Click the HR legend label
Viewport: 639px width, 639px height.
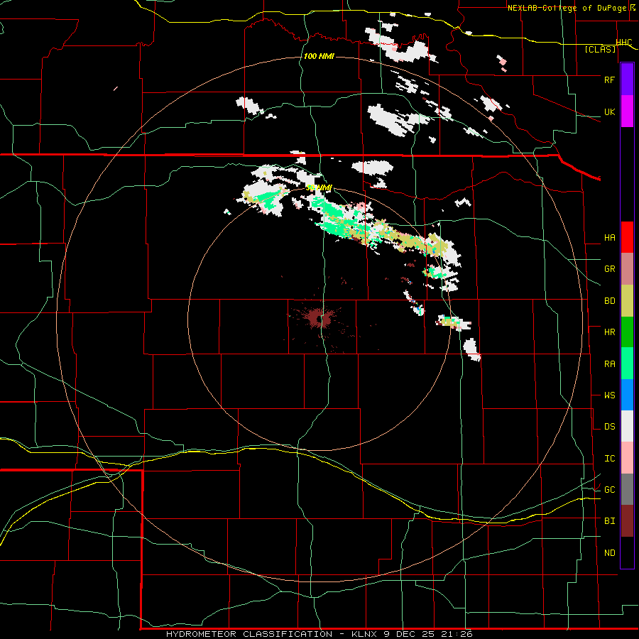(609, 332)
